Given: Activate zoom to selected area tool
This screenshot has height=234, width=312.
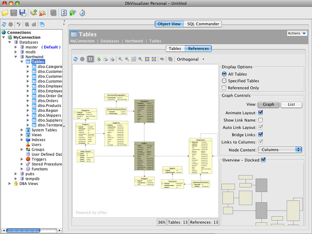Looking at the screenshot, I should coord(133,59).
